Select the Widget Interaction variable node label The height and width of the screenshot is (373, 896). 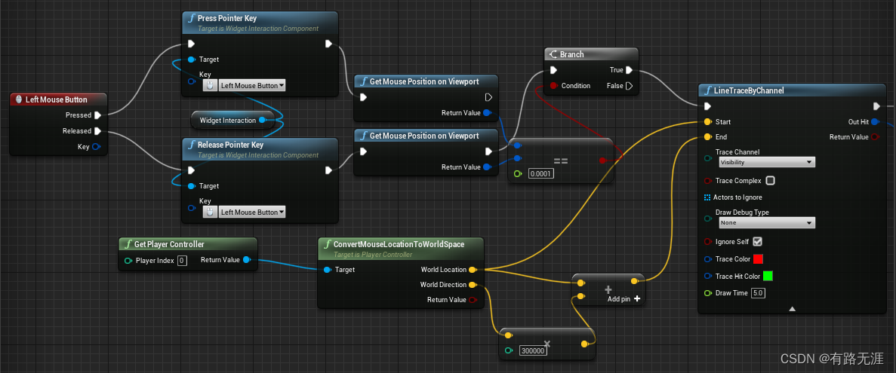[x=228, y=121]
